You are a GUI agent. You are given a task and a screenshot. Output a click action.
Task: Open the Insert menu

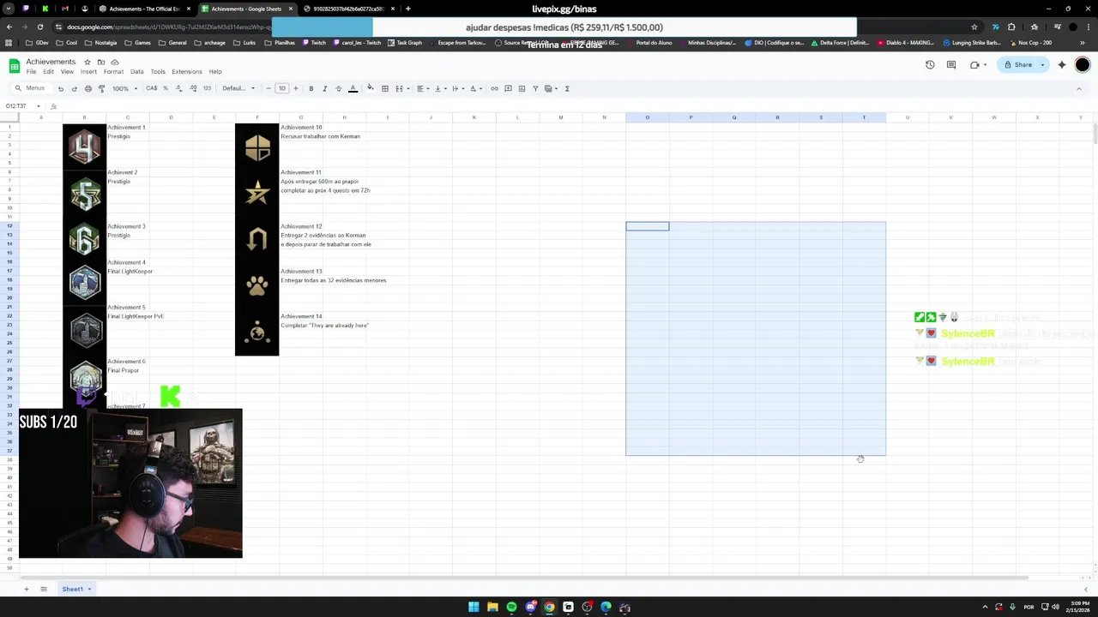tap(88, 72)
